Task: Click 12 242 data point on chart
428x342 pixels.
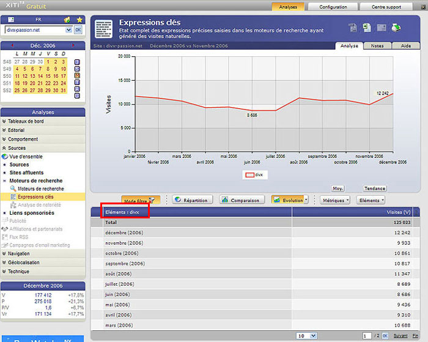Action: (393, 94)
